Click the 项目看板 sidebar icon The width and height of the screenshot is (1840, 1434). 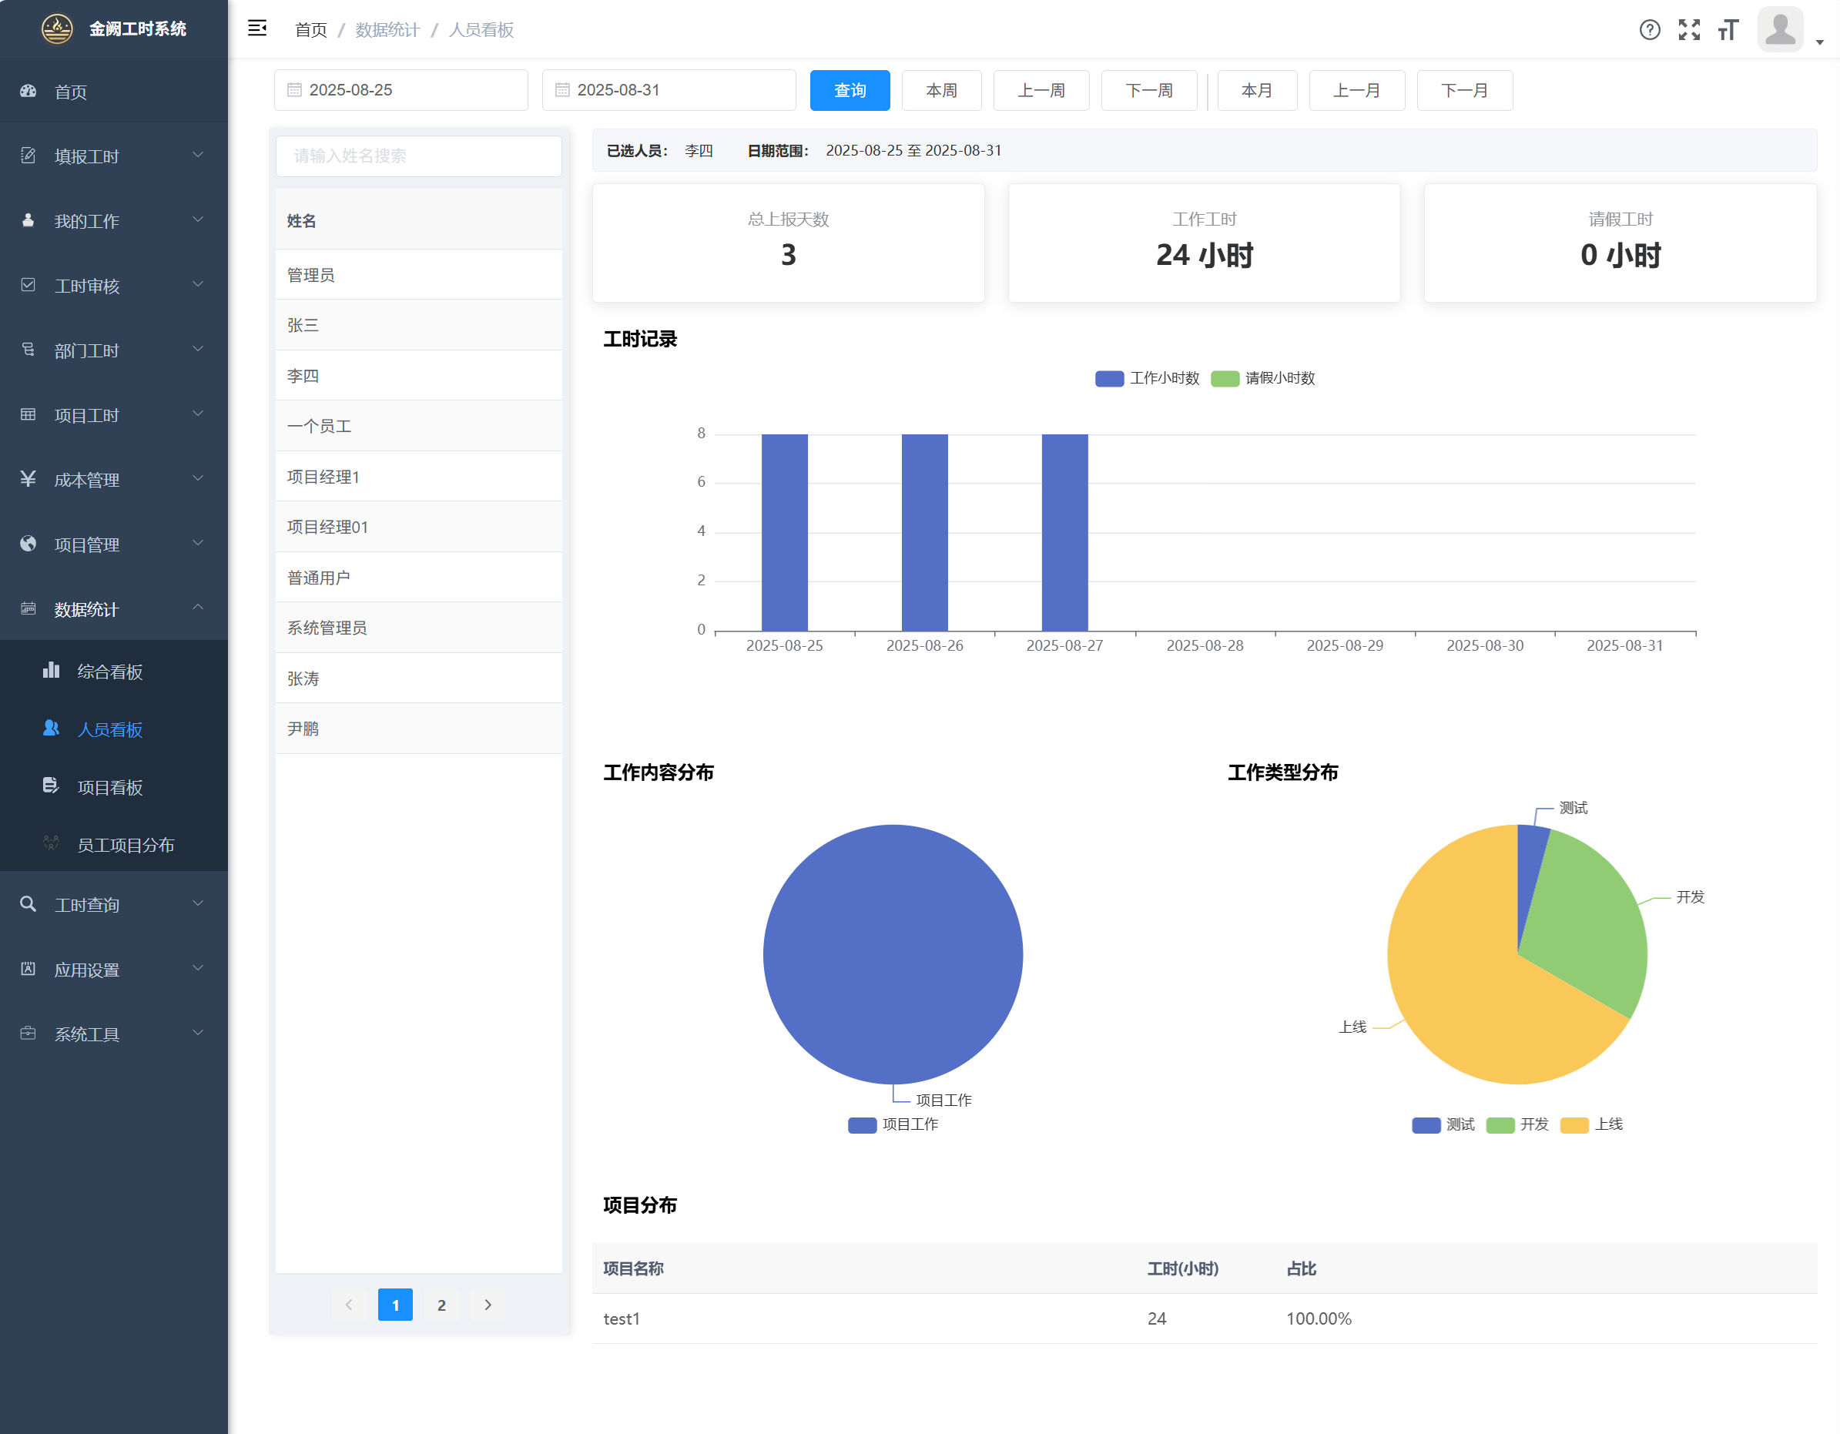tap(52, 786)
